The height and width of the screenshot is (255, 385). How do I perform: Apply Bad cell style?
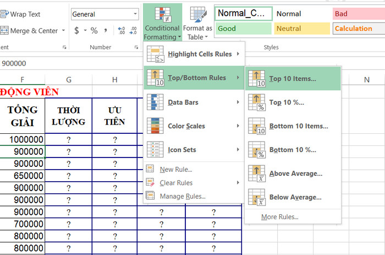coord(359,14)
